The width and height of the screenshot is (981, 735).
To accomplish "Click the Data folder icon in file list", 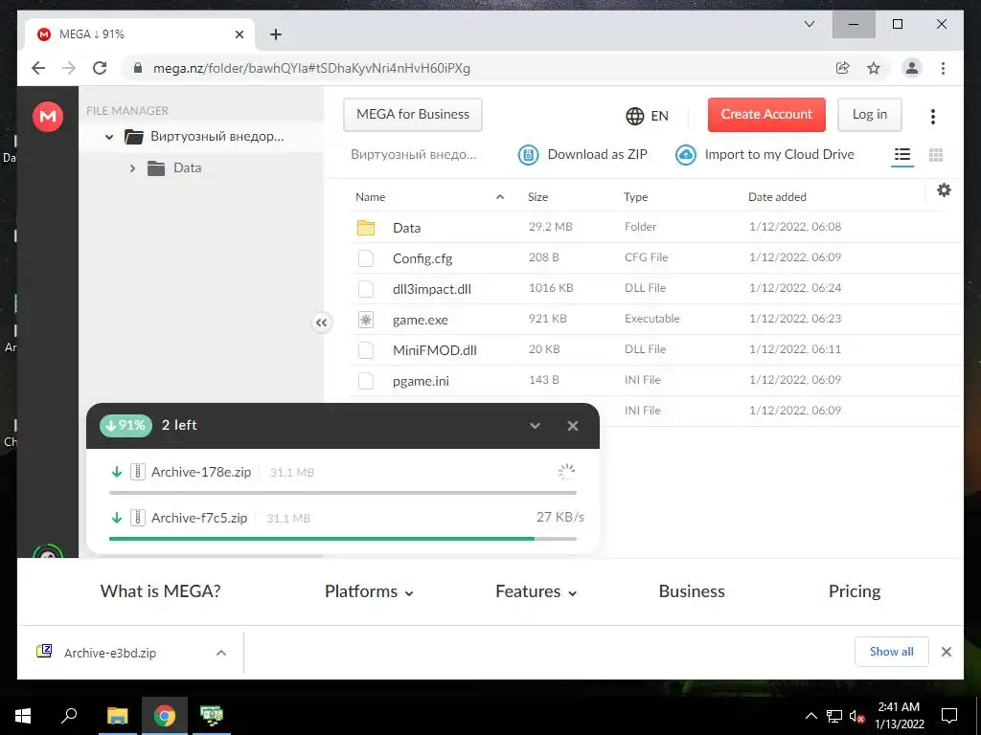I will [x=366, y=228].
